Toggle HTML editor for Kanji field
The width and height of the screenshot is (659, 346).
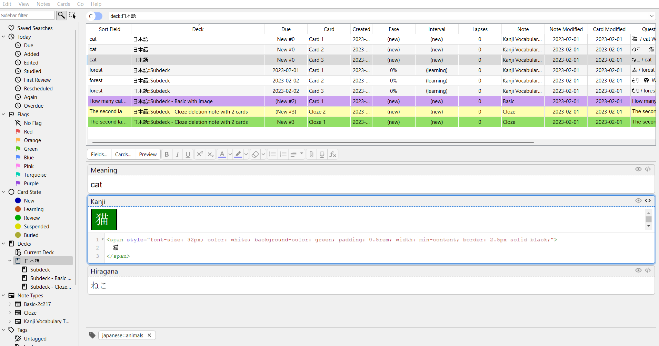click(x=648, y=200)
